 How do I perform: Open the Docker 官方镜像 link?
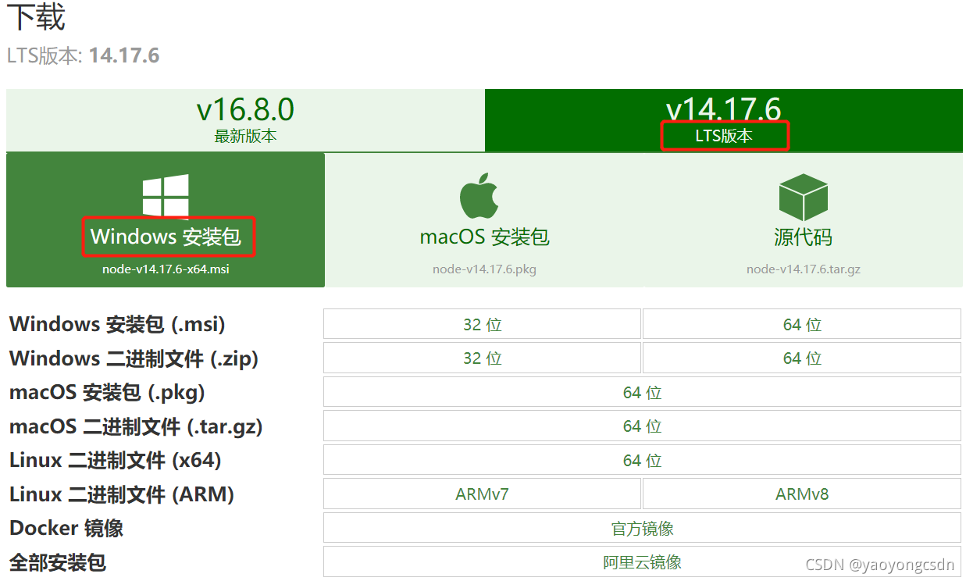(x=643, y=528)
